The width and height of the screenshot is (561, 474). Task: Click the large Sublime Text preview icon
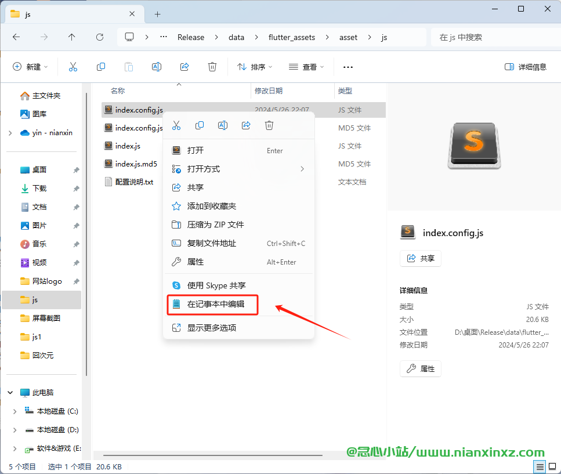(x=474, y=145)
